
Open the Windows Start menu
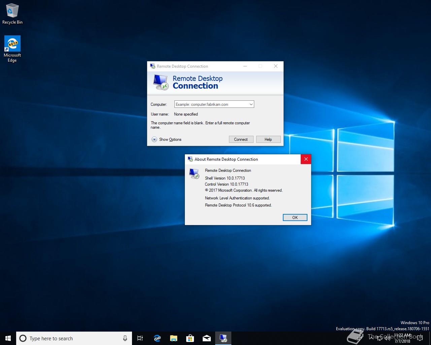(8, 338)
